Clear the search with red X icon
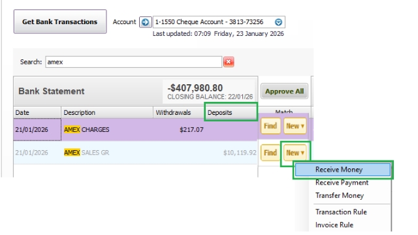Image resolution: width=418 pixels, height=235 pixels. (229, 62)
